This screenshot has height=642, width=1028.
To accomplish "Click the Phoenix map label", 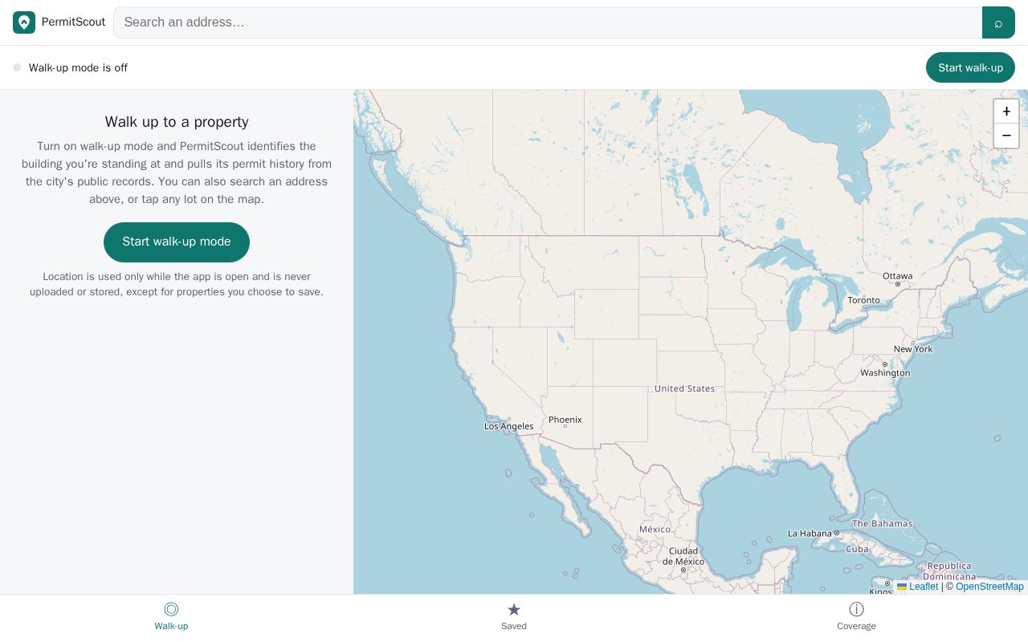I will pos(565,420).
